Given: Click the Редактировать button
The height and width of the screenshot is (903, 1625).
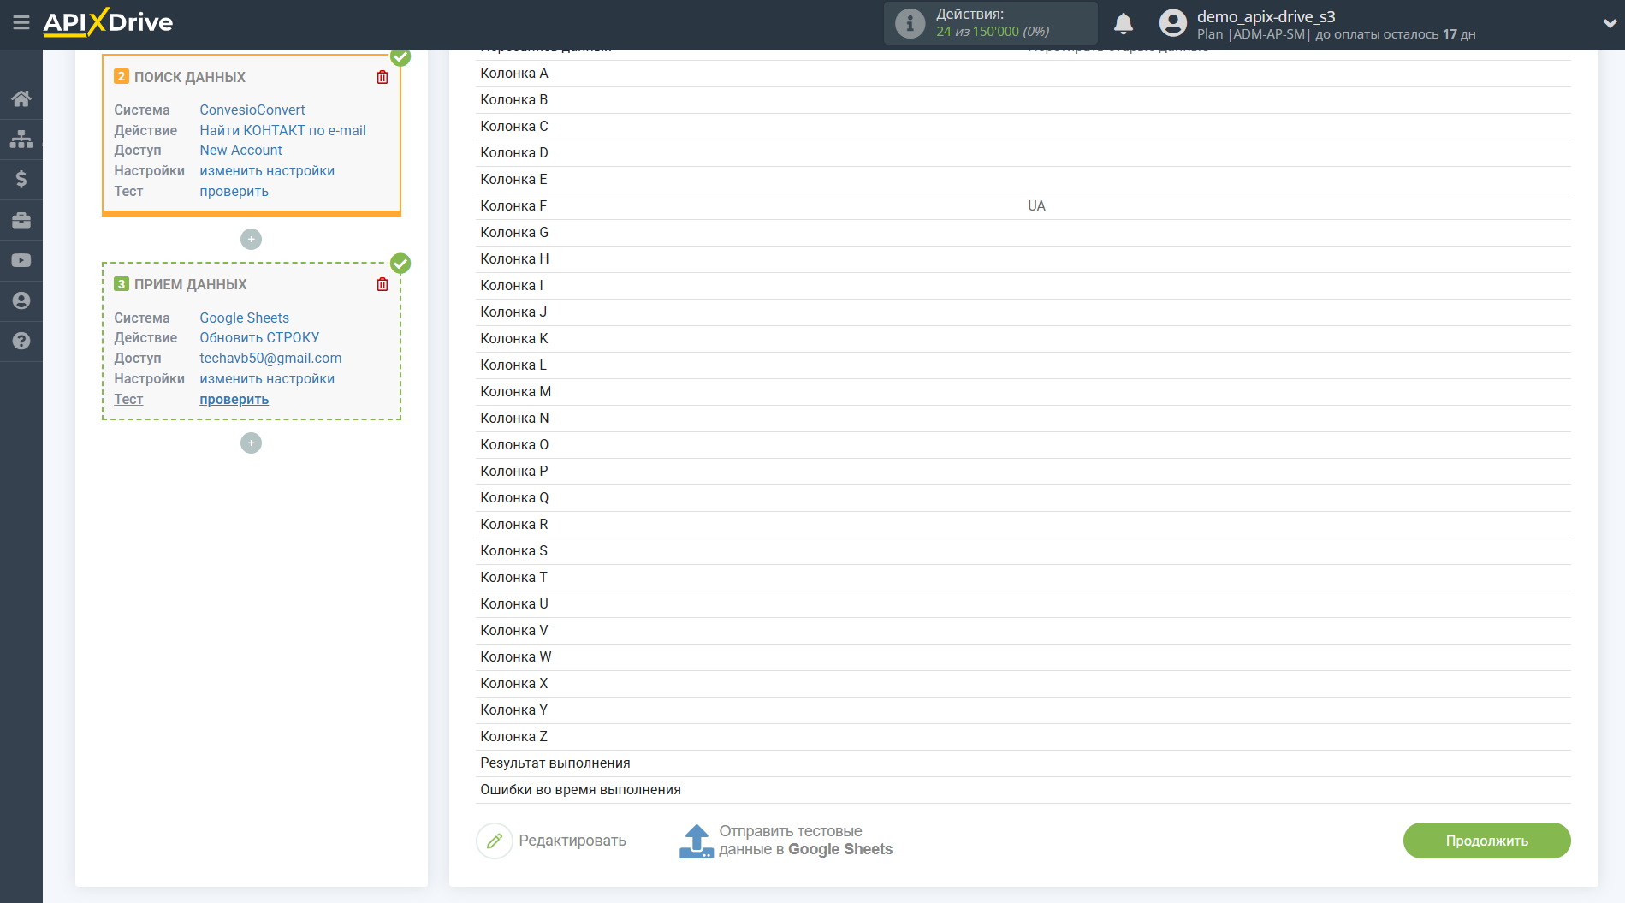Looking at the screenshot, I should coord(552,841).
